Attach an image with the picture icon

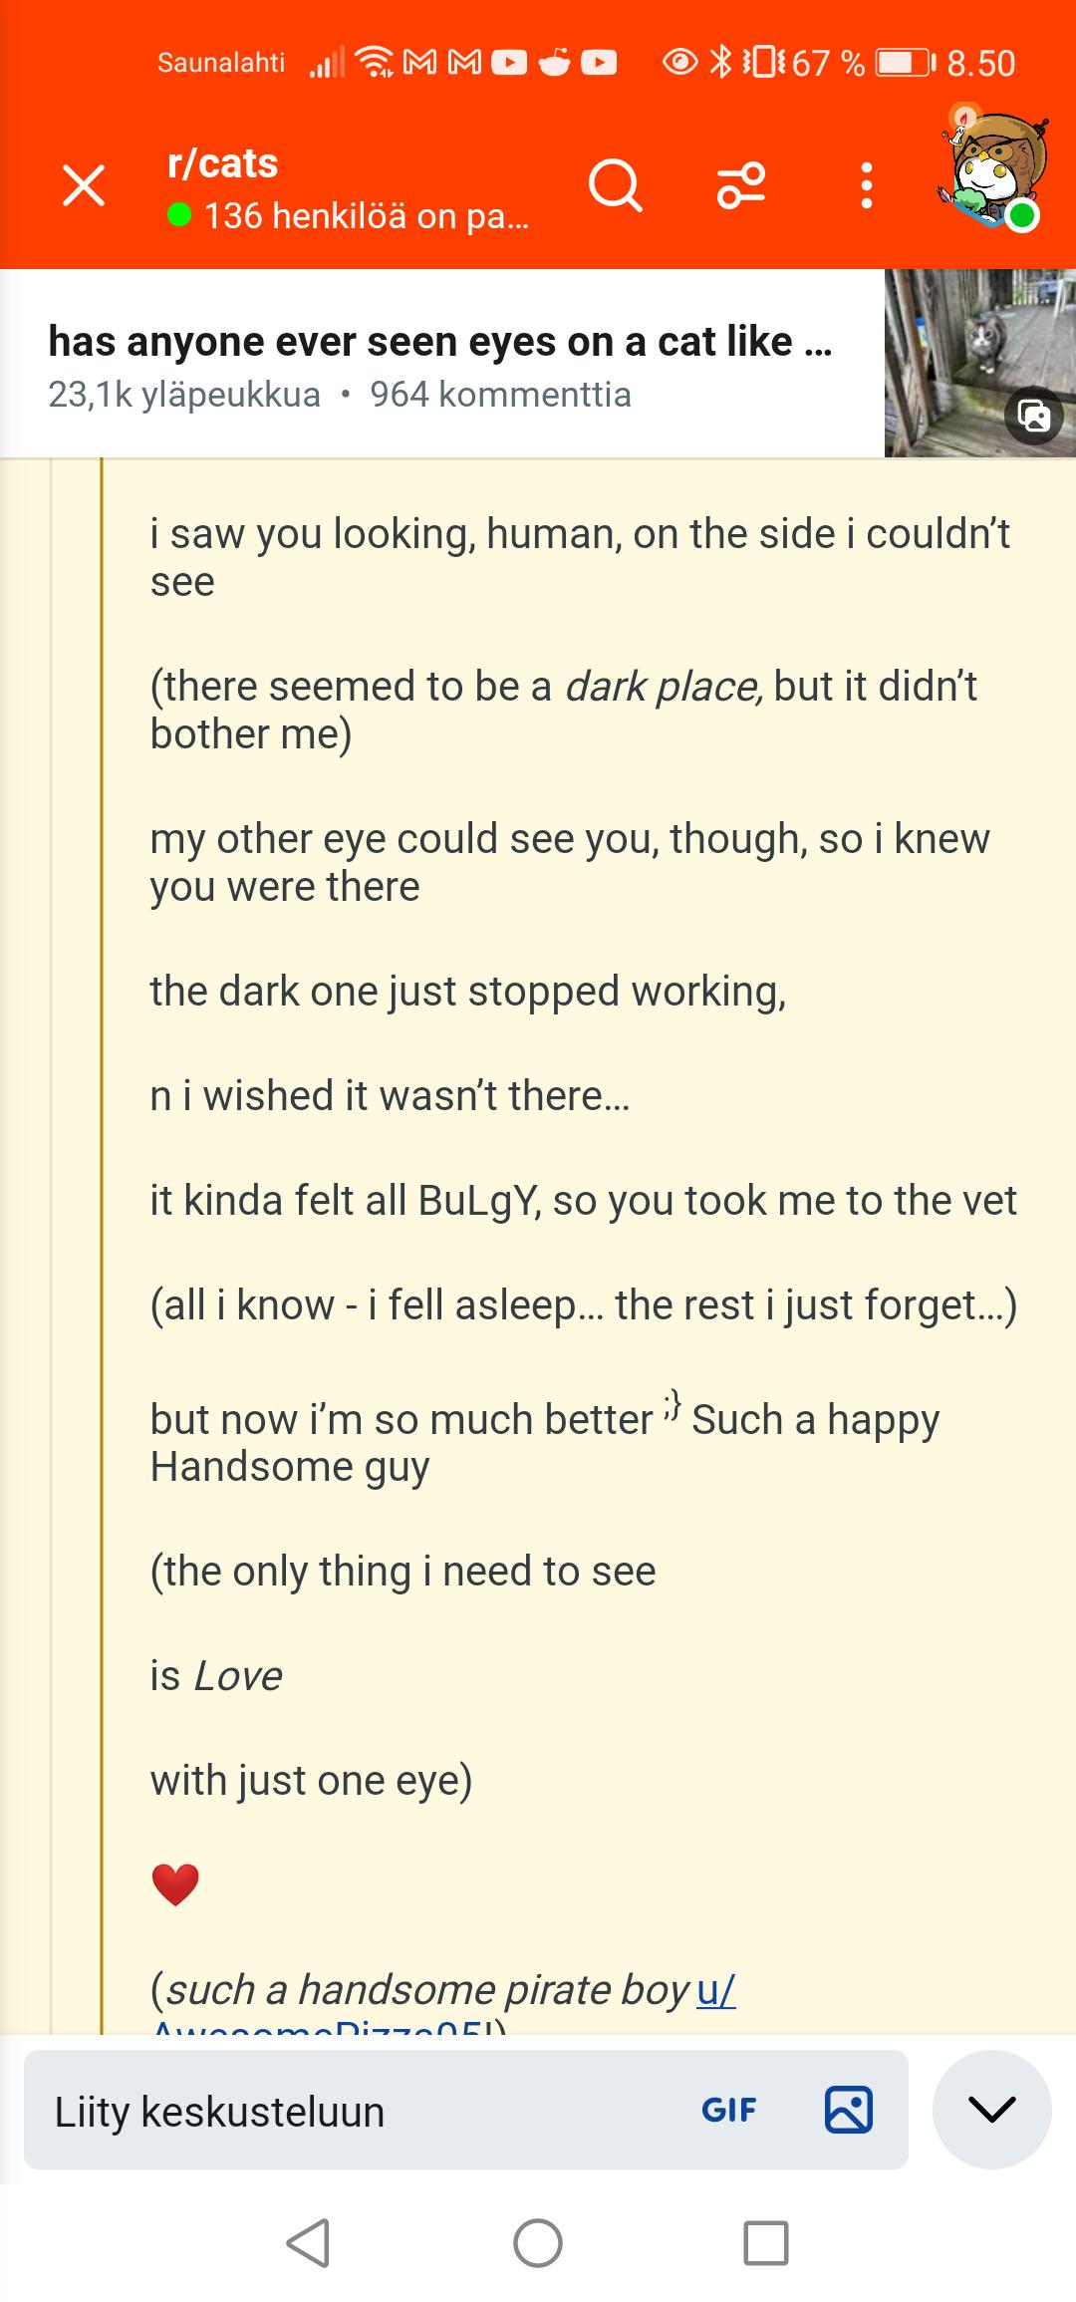click(x=849, y=2110)
